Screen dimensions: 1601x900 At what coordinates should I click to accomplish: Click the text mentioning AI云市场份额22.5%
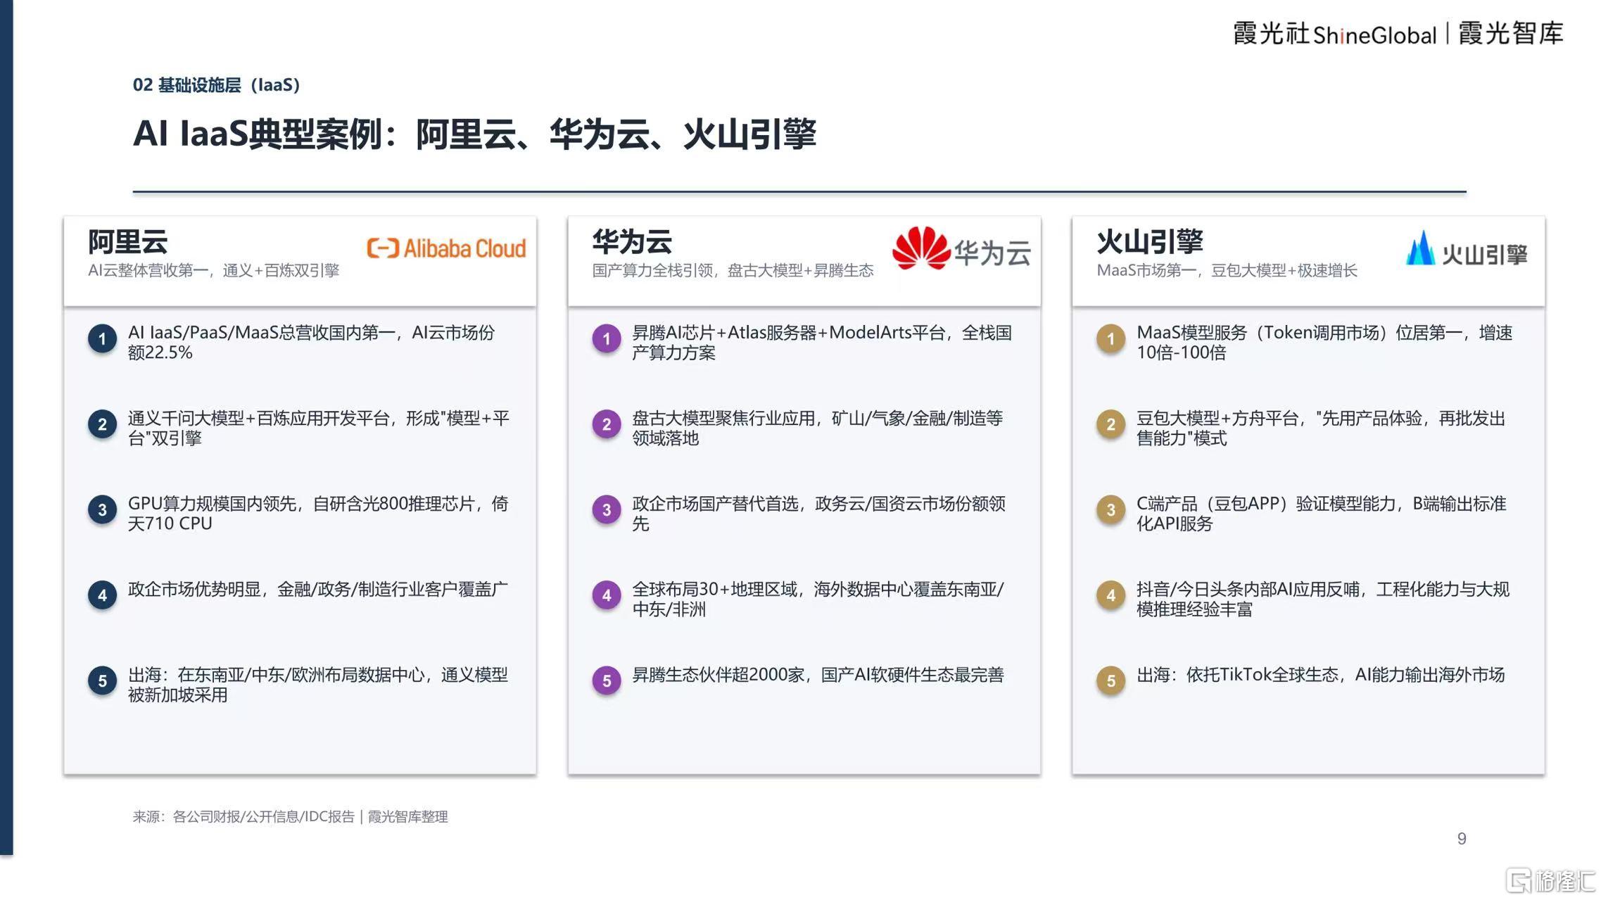coord(311,343)
